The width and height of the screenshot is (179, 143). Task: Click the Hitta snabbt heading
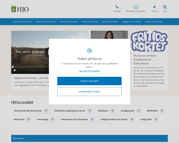click(x=22, y=102)
